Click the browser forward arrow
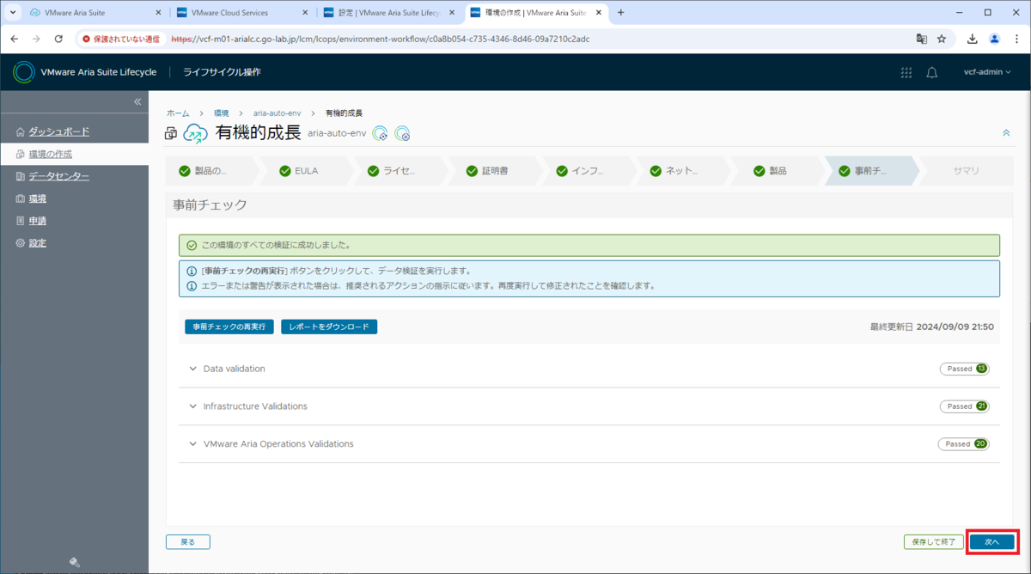This screenshot has width=1031, height=574. 36,39
